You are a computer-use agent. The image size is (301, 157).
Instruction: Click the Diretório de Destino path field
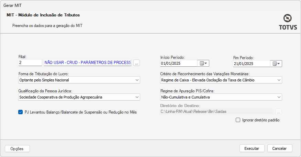216,112
